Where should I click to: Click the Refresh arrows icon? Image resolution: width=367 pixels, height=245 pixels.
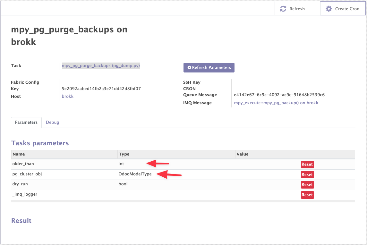click(283, 9)
